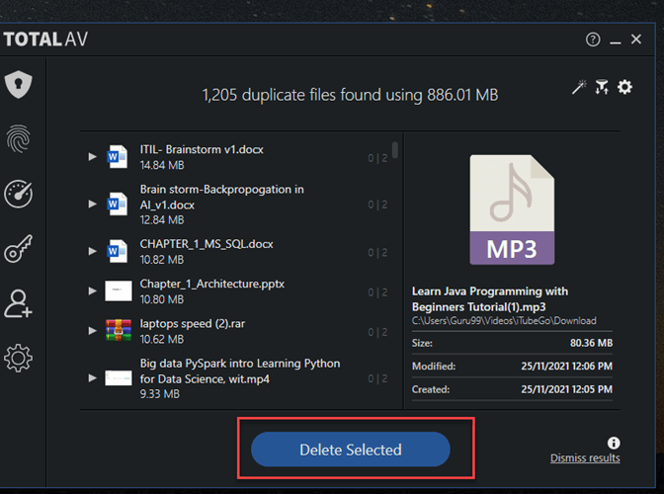Expand the ITIL- Brainstorm v1.docx group
Viewport: 664px width, 494px height.
pos(93,157)
